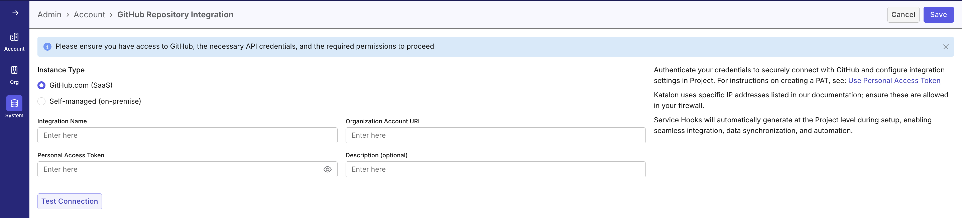Click the Integration Name label

pyautogui.click(x=62, y=121)
